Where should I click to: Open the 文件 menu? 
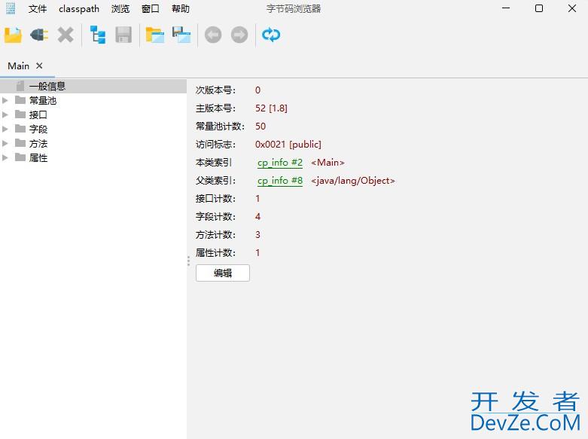[38, 9]
